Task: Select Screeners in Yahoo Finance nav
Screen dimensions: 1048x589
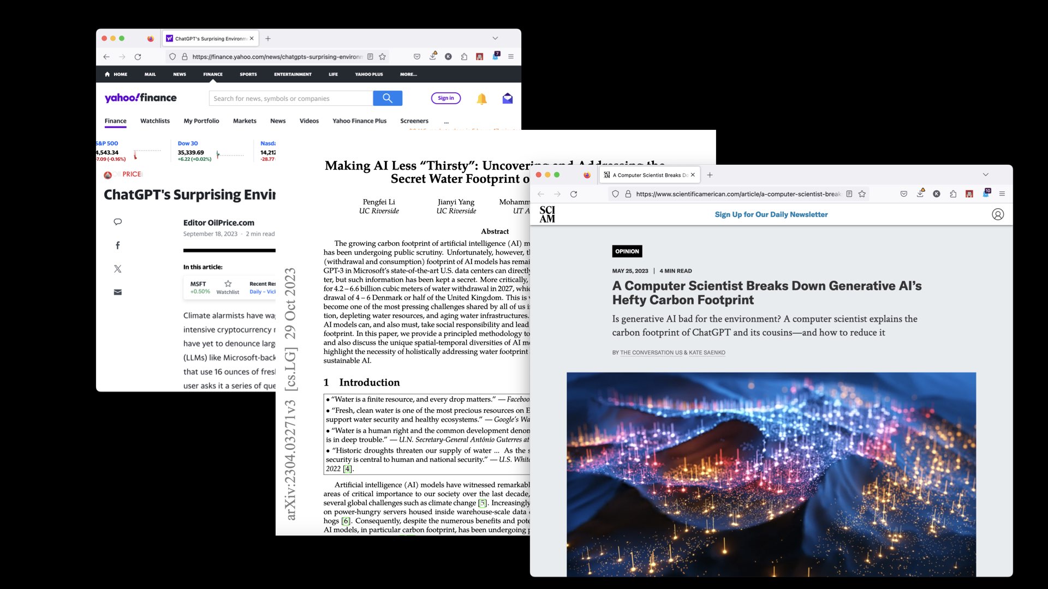Action: 414,121
